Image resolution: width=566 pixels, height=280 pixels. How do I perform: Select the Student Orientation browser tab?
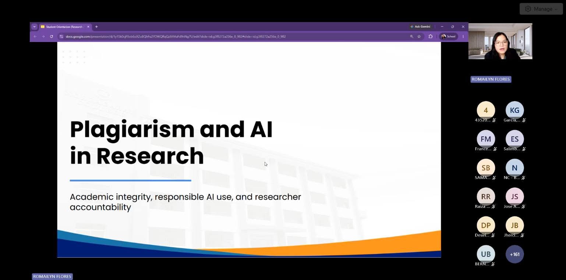(64, 26)
